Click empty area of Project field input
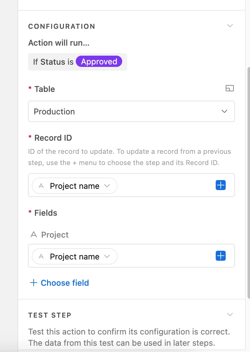Screen dimensions: 250x352 (165, 256)
